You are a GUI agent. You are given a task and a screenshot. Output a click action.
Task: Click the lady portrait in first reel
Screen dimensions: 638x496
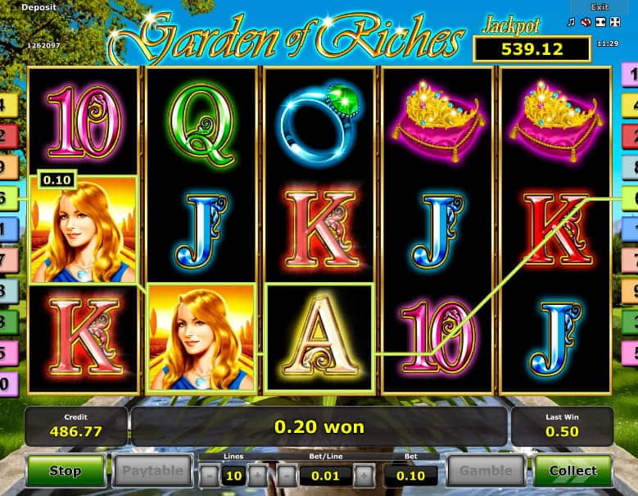point(84,230)
